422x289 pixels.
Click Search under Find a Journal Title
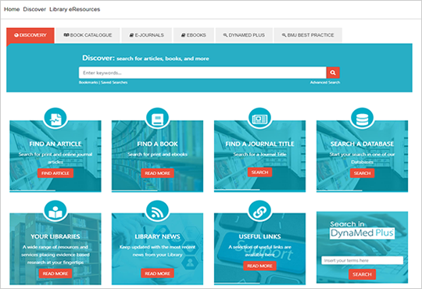pyautogui.click(x=259, y=172)
